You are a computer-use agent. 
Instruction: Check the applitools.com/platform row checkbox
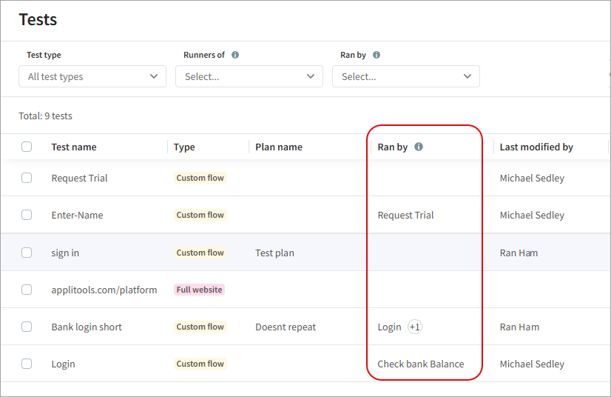tap(27, 290)
